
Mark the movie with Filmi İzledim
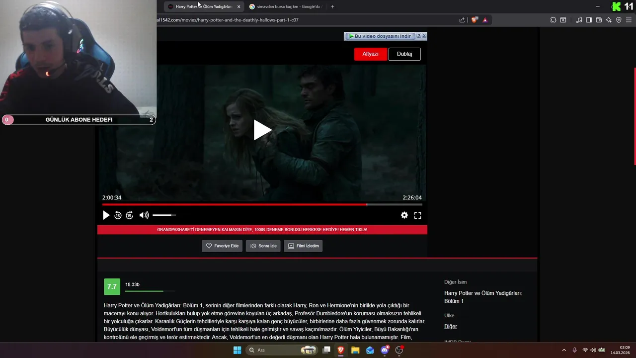click(x=303, y=246)
